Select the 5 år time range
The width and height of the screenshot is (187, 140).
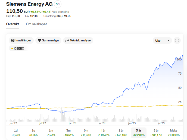pos(156,133)
